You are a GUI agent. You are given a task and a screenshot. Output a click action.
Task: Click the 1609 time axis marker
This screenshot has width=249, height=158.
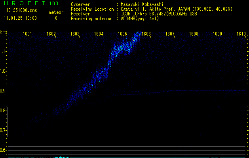click(218, 34)
